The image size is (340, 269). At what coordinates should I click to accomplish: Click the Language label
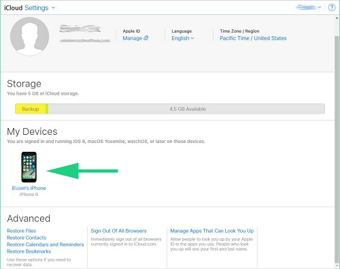coord(182,31)
